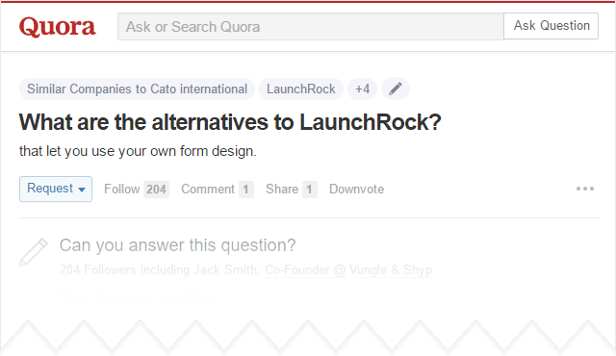Open the three-dot more options menu

585,189
